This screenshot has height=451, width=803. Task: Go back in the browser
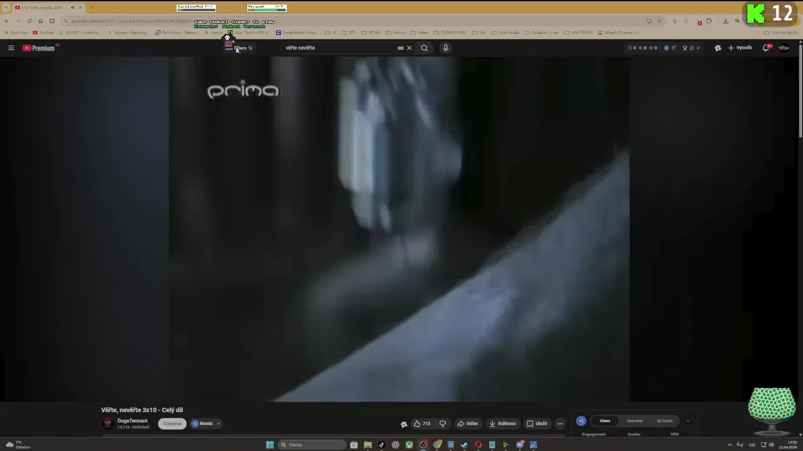7,21
